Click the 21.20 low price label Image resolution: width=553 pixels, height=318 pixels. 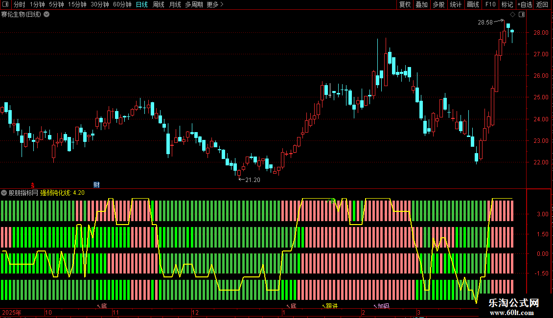click(x=253, y=180)
